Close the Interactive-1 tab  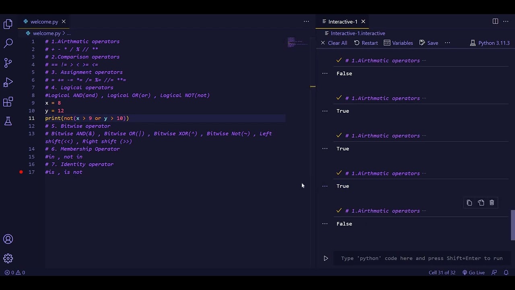(363, 22)
